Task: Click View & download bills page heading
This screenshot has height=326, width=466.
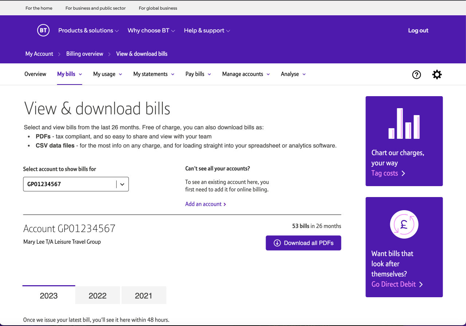Action: coord(97,109)
